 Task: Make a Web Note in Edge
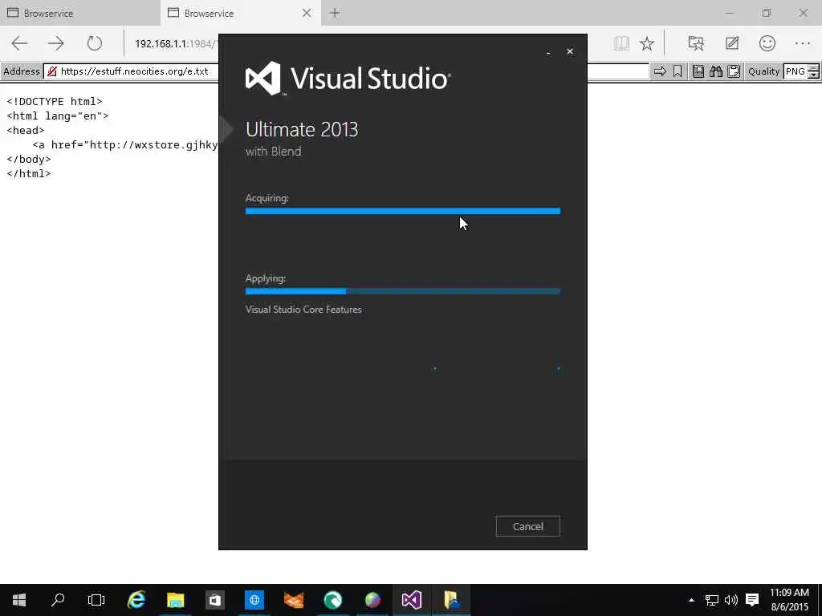pos(732,43)
